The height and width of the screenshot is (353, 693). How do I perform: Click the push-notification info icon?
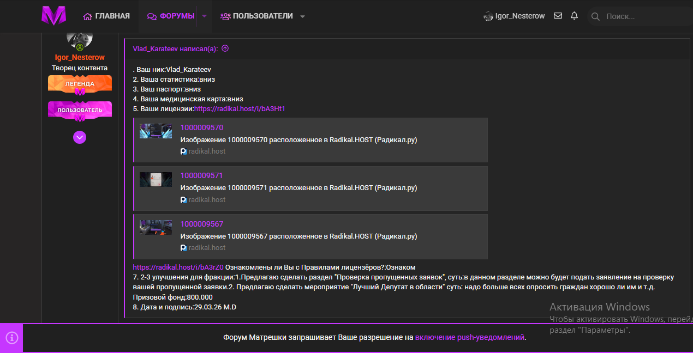[x=11, y=338]
